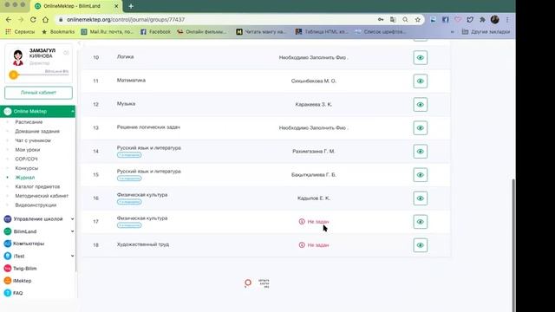The image size is (555, 312).
Task: Select Журнал in sidebar
Action: [x=25, y=177]
